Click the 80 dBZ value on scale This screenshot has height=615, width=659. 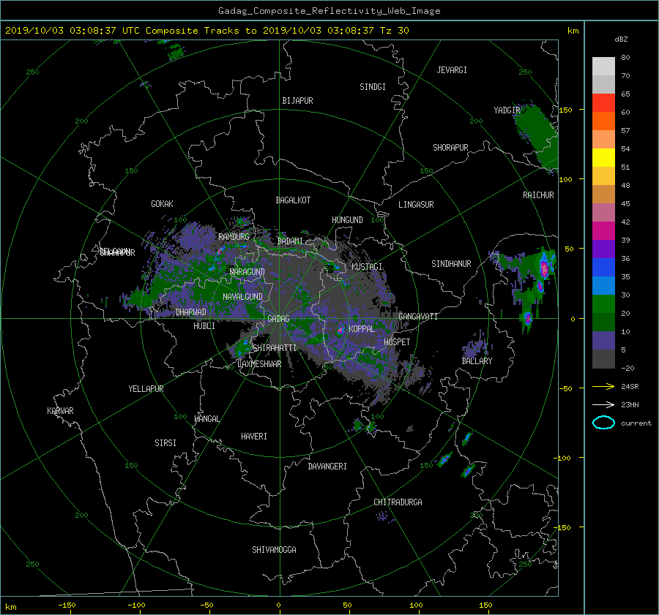tap(625, 58)
